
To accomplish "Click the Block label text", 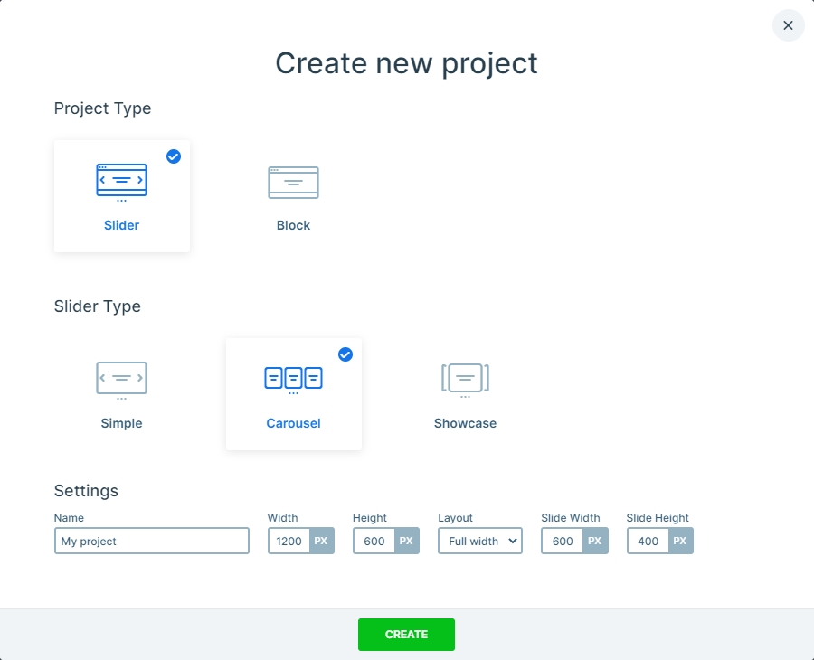I will (293, 225).
